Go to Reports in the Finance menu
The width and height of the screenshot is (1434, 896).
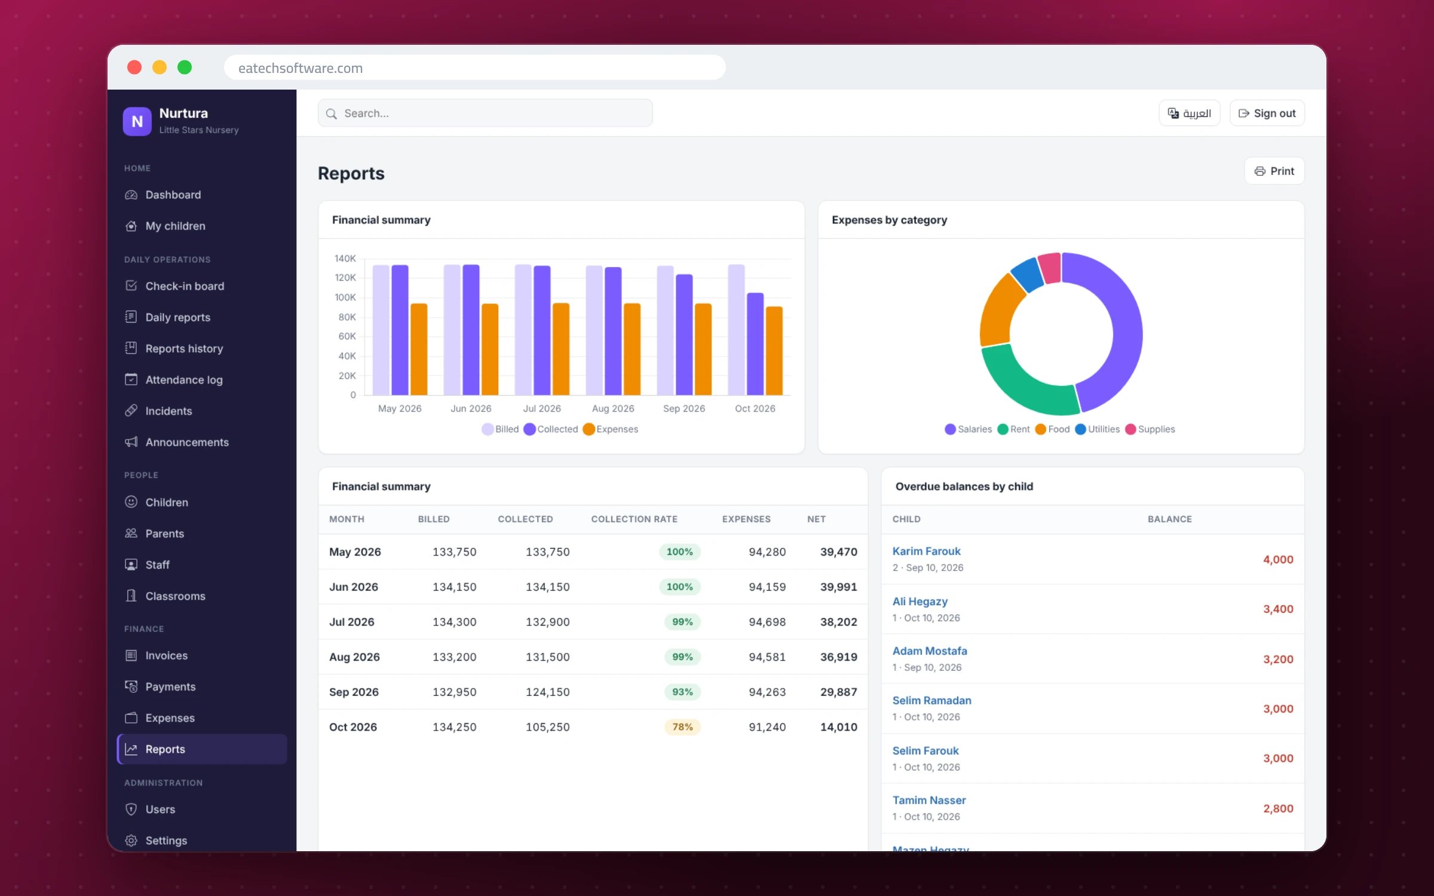[x=202, y=749]
